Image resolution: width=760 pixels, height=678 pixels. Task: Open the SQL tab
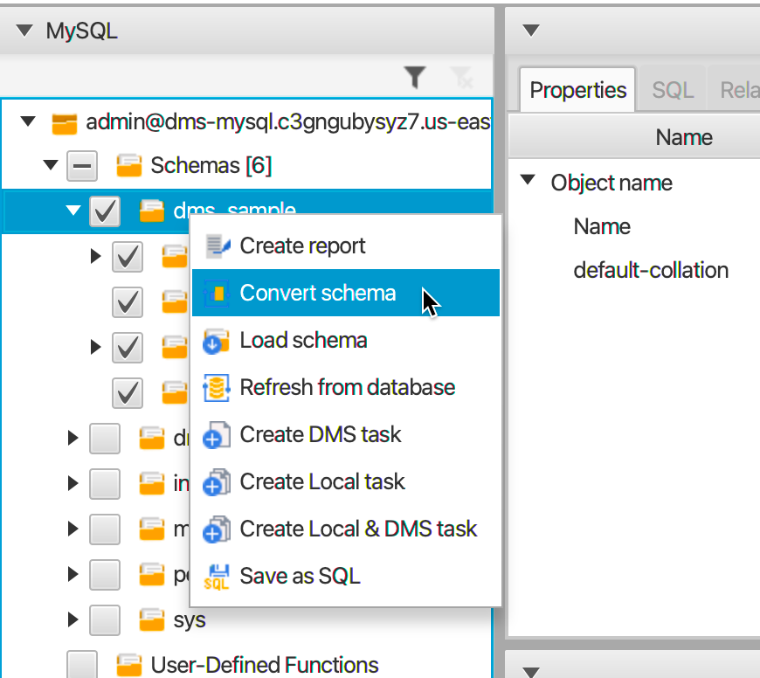(673, 90)
